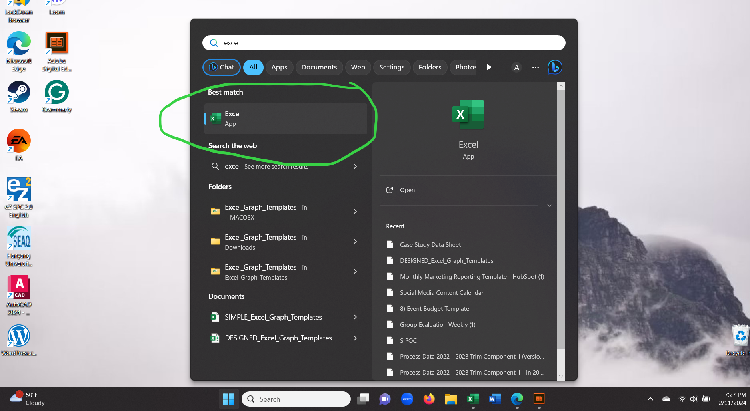Image resolution: width=750 pixels, height=411 pixels.
Task: Select the Apps filter tab
Action: point(279,67)
